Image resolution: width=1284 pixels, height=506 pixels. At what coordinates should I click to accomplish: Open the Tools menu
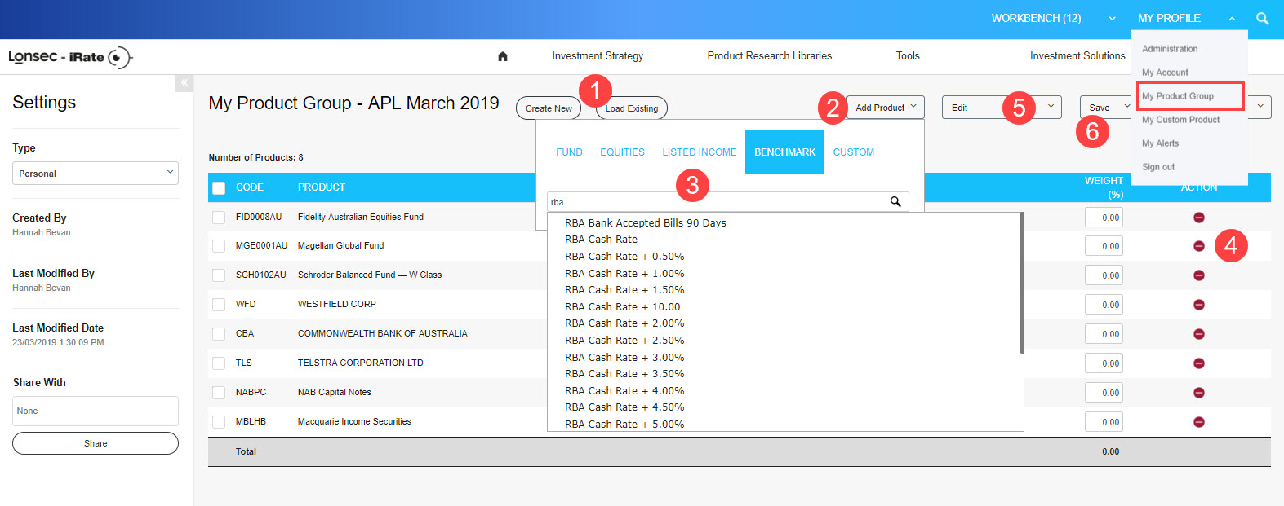coord(908,56)
